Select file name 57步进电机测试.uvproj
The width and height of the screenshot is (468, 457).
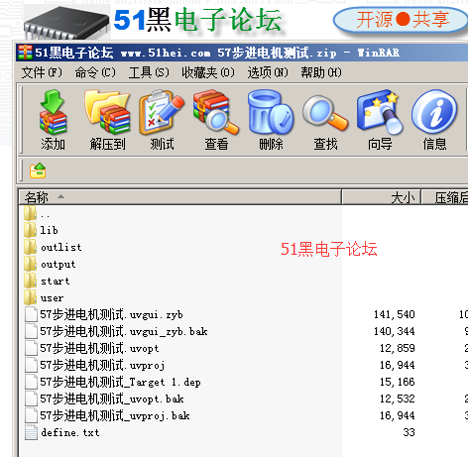102,365
